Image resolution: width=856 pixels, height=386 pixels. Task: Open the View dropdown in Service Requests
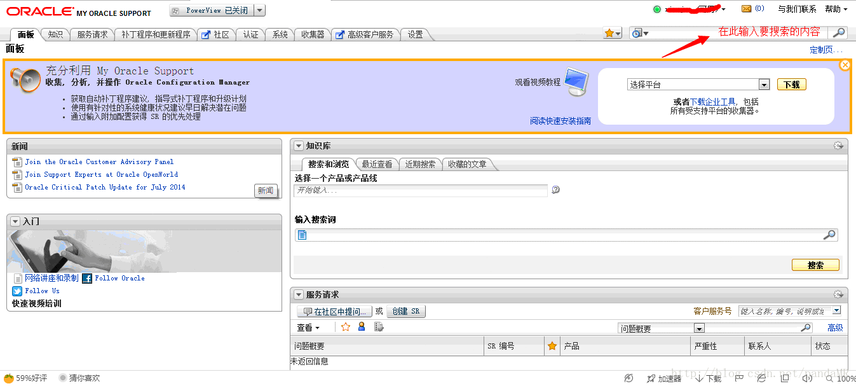[x=308, y=327]
